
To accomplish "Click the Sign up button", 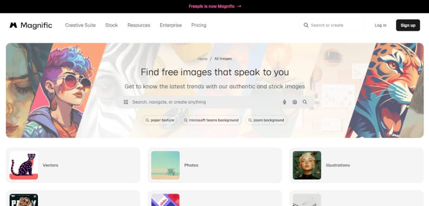I will click(408, 25).
